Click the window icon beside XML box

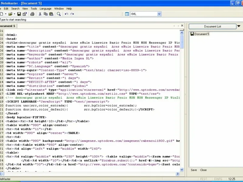127,14
